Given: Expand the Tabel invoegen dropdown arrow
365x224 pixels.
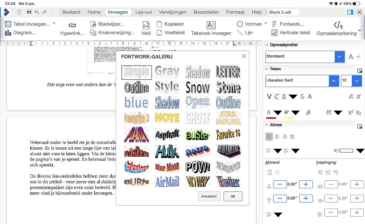Looking at the screenshot, I should [54, 23].
